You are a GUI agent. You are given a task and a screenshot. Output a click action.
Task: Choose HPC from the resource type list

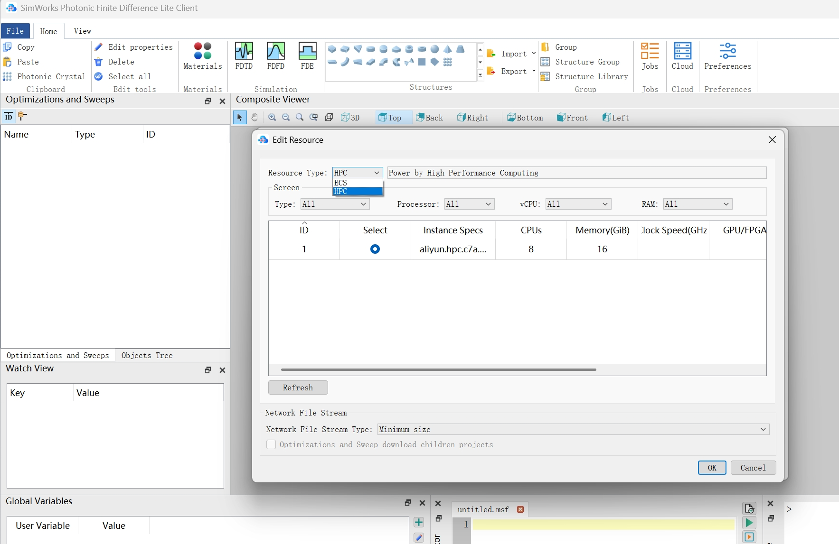pos(358,191)
